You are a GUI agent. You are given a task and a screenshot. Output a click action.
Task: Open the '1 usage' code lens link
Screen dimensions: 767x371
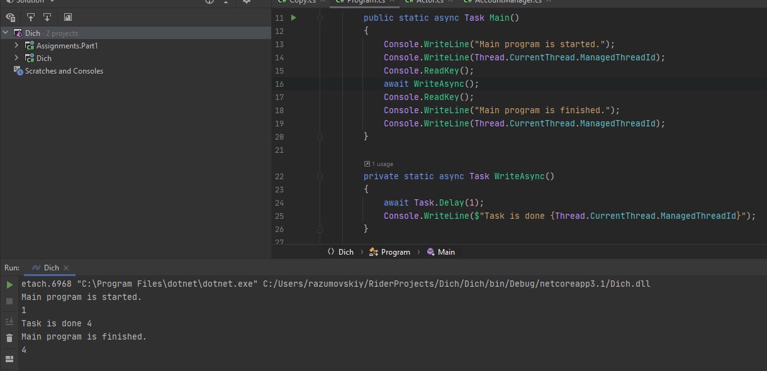(378, 164)
